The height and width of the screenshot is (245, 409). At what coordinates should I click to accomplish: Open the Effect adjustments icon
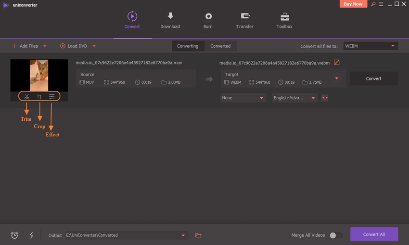pyautogui.click(x=52, y=97)
